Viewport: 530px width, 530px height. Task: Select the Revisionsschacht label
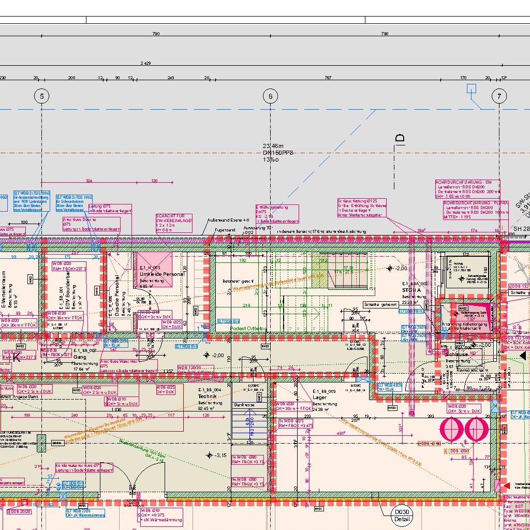click(x=473, y=370)
